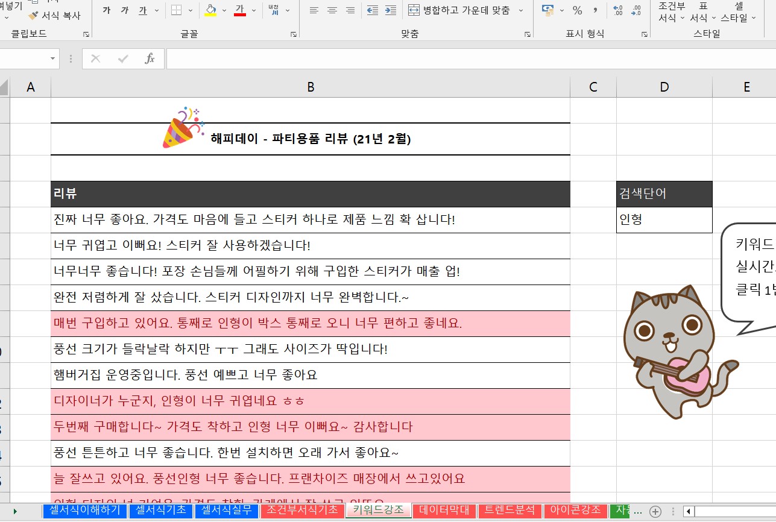Switch to the 아이콘강조 sheet tab
The width and height of the screenshot is (776, 522).
(x=576, y=510)
